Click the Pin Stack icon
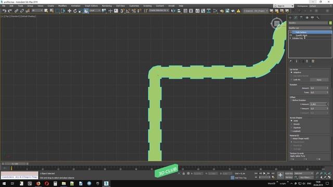This screenshot has width=333, height=187. pyautogui.click(x=290, y=61)
